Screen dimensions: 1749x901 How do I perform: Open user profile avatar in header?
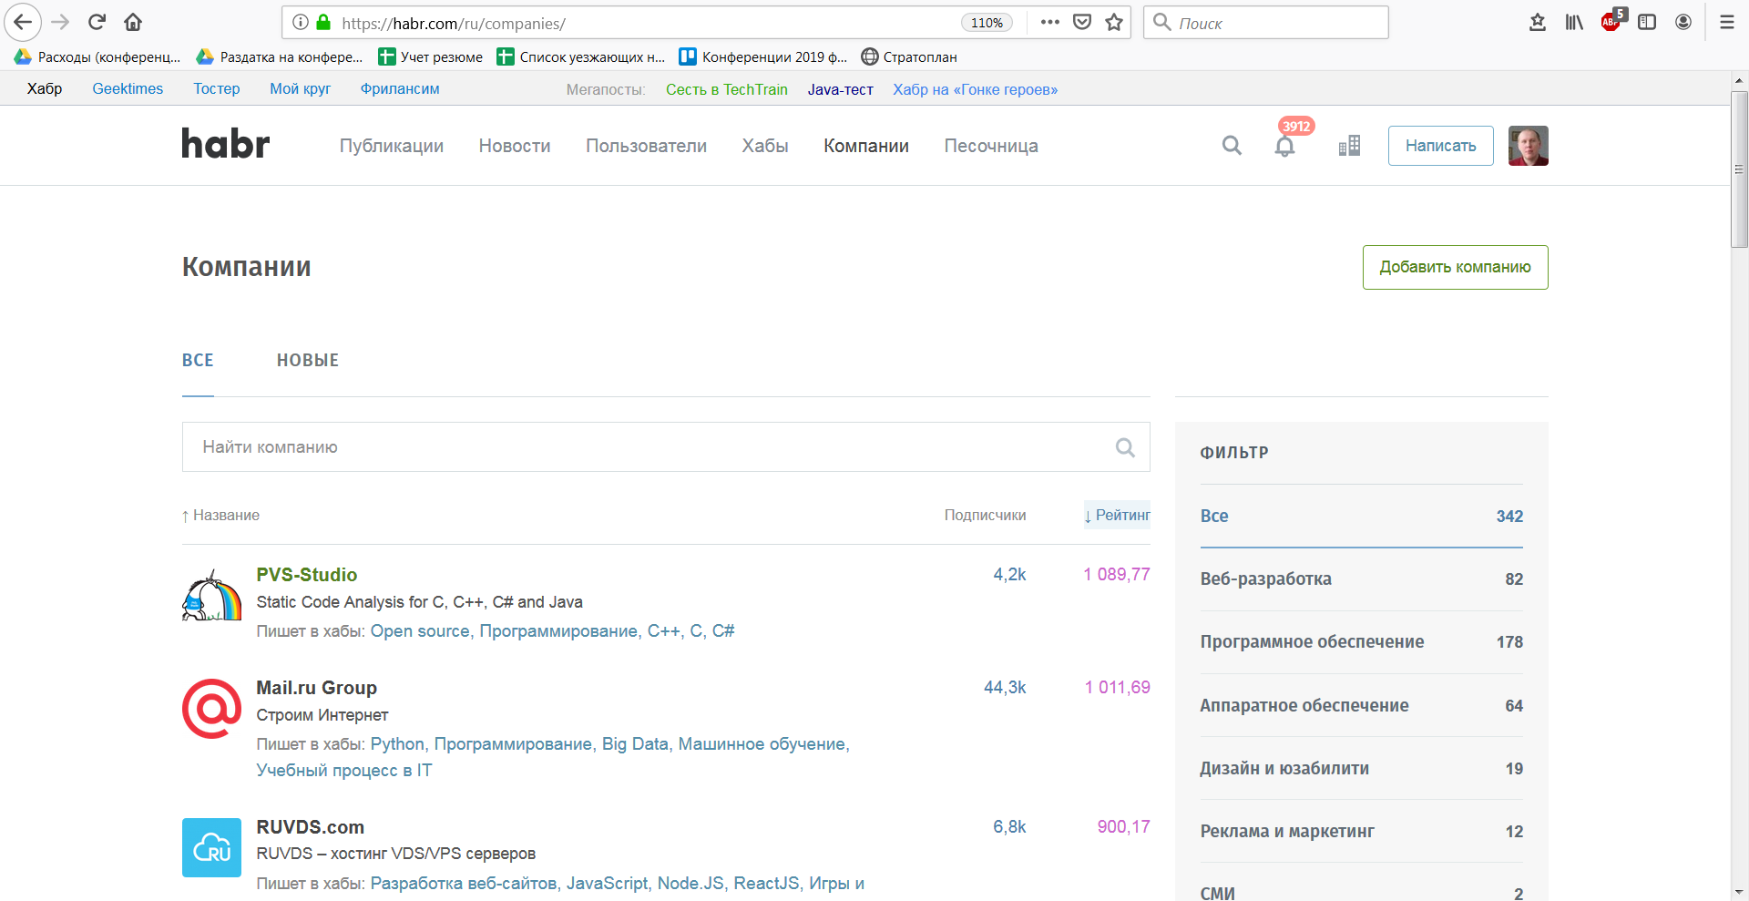[1528, 146]
